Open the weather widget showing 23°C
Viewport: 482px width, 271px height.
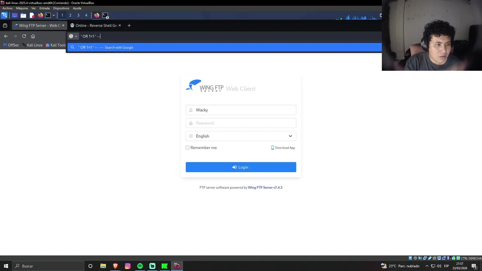(400, 266)
